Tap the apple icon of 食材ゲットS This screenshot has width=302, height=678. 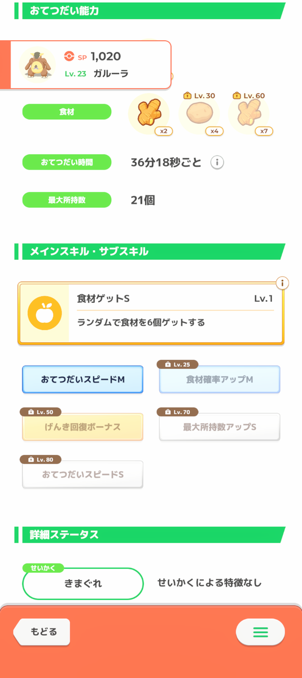45,314
